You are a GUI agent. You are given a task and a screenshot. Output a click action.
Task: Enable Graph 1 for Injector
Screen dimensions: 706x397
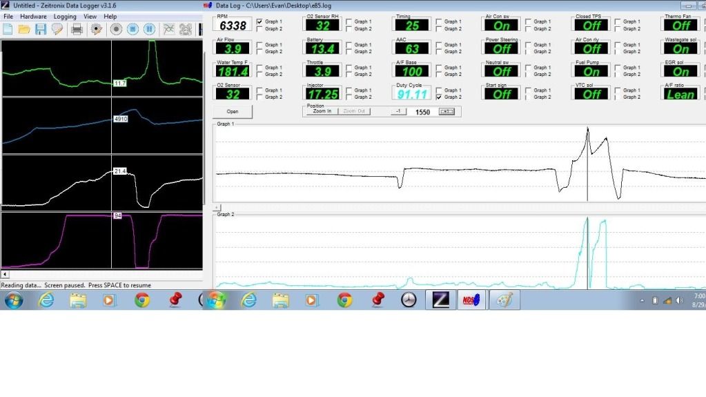tap(349, 90)
